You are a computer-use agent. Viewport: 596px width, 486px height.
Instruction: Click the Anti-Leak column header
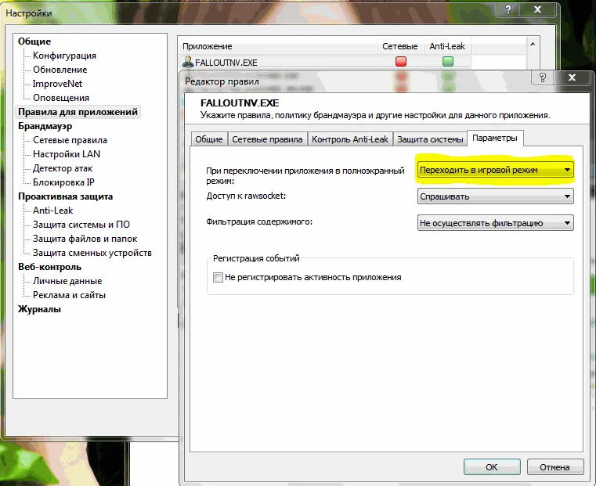pyautogui.click(x=447, y=46)
